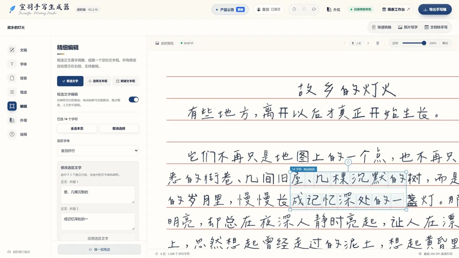Click the 换一组笔迹 button
459x258 pixels.
click(x=99, y=249)
